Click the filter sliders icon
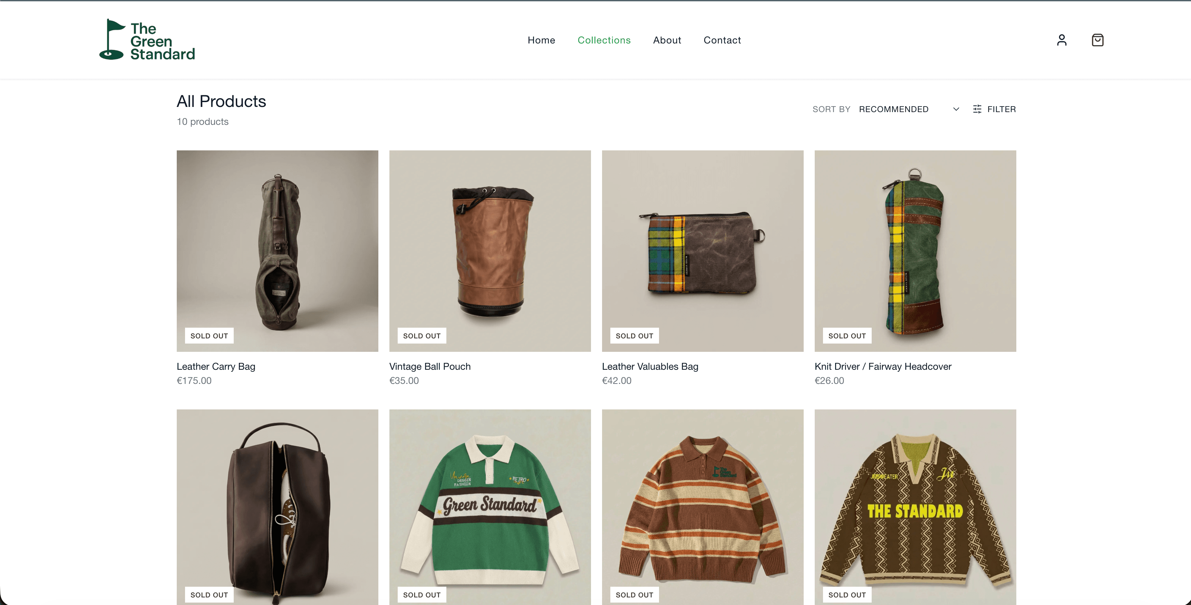Image resolution: width=1191 pixels, height=605 pixels. pos(977,109)
